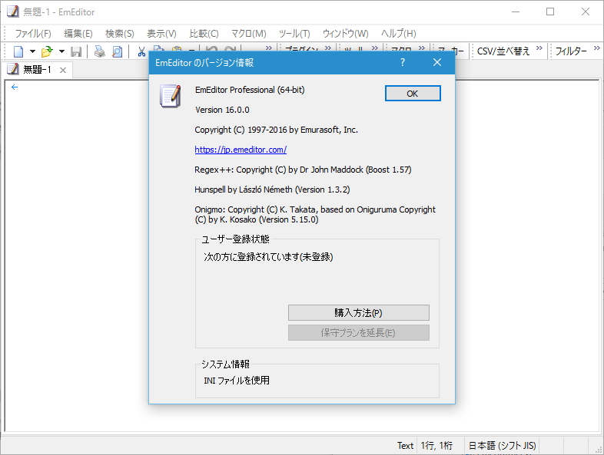Viewport: 604px width, 455px height.
Task: Click the Open file folder icon
Action: coord(47,51)
